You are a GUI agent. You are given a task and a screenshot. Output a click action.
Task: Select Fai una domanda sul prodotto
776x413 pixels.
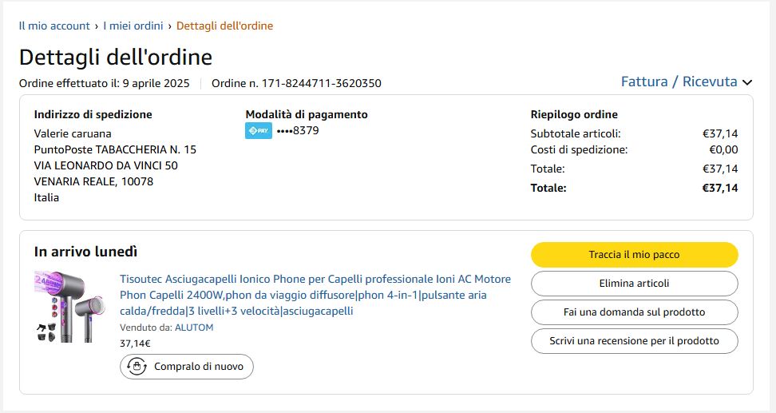634,312
